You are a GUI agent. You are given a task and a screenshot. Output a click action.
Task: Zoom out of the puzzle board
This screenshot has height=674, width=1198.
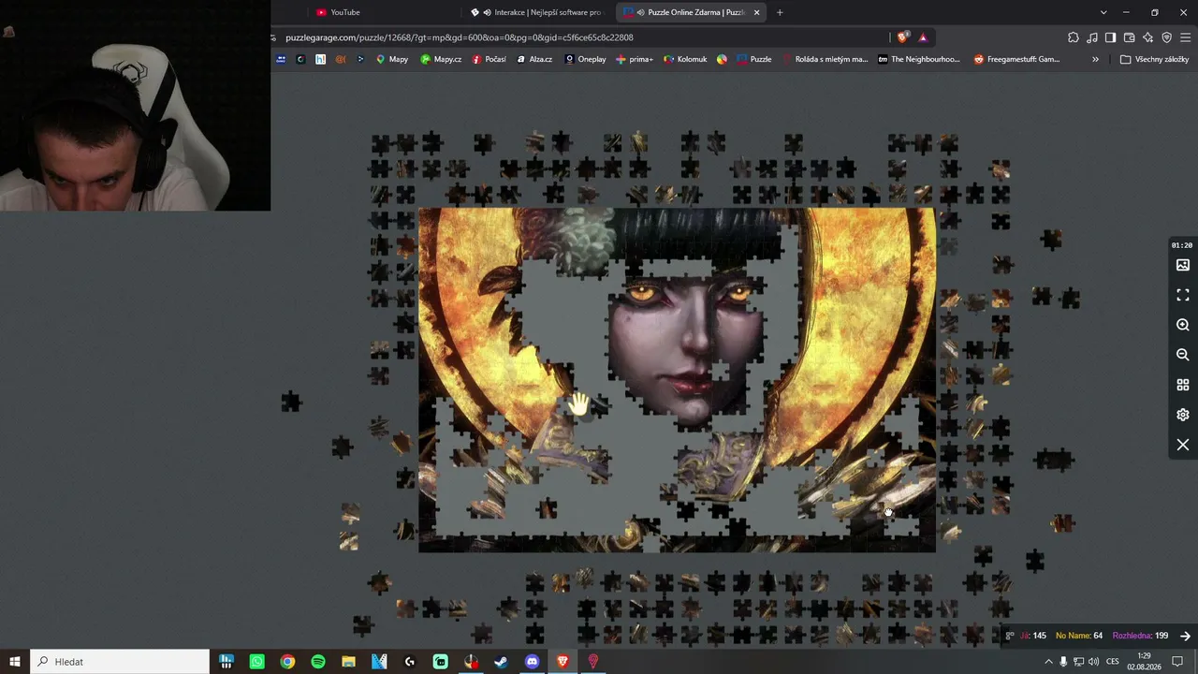point(1183,355)
